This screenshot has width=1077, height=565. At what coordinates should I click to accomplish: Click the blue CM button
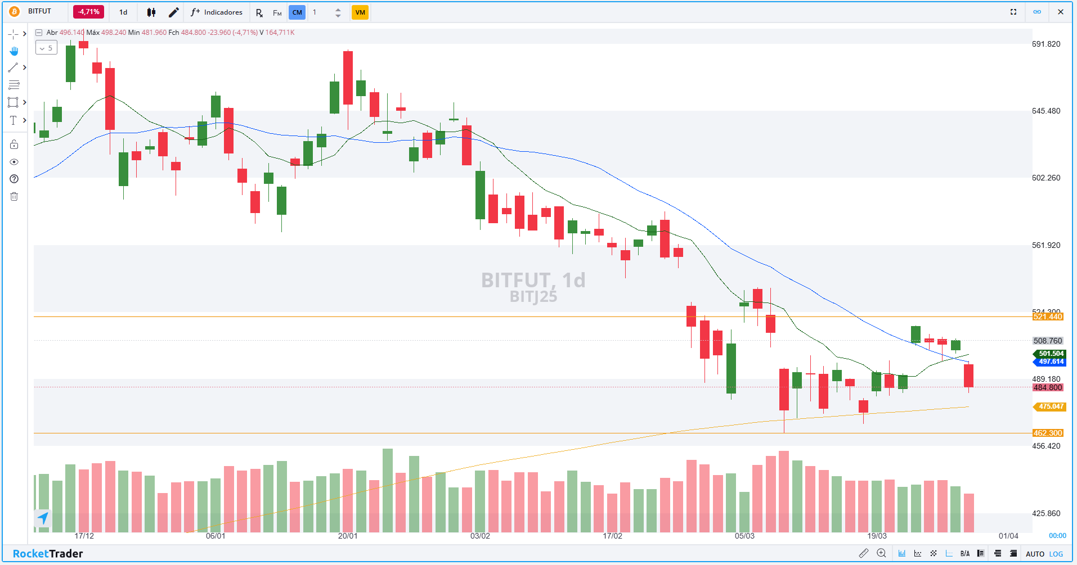(x=297, y=12)
